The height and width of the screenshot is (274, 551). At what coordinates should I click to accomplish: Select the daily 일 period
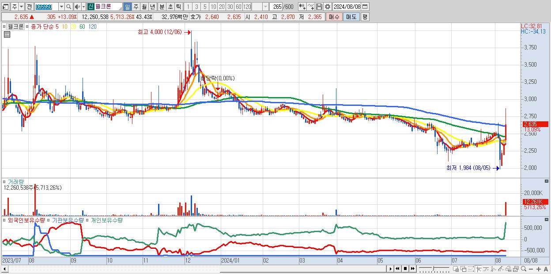tap(127, 7)
